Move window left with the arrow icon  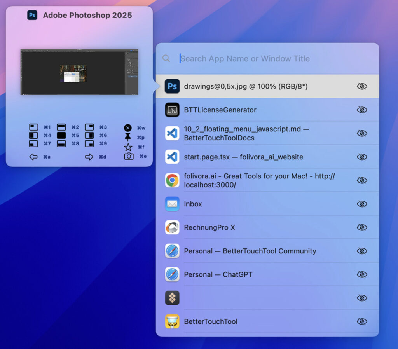coord(33,157)
